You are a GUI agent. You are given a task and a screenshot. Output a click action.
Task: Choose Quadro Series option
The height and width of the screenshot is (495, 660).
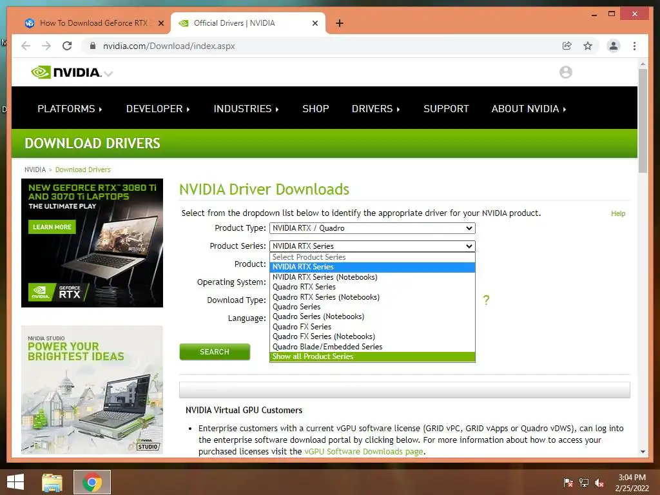tap(373, 307)
